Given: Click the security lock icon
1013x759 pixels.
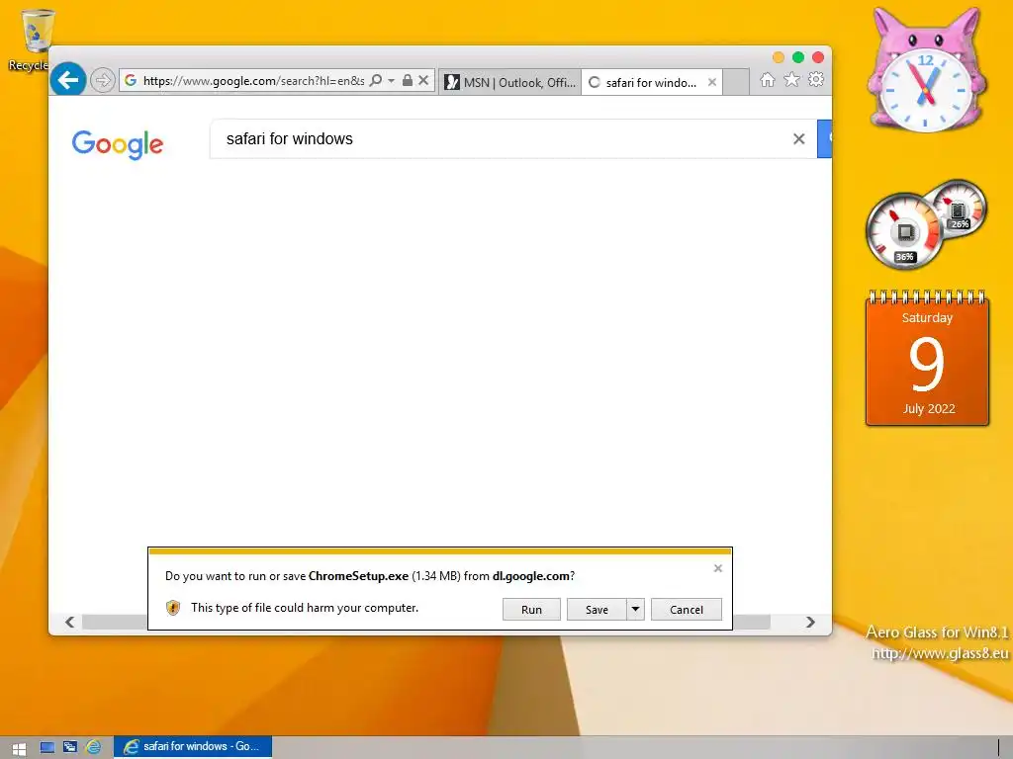Looking at the screenshot, I should [x=407, y=81].
